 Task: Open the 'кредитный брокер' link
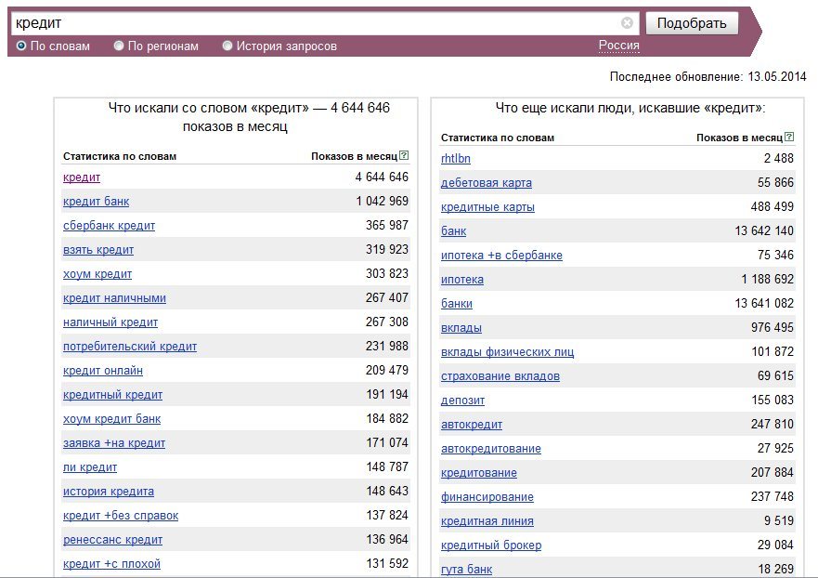(x=491, y=545)
